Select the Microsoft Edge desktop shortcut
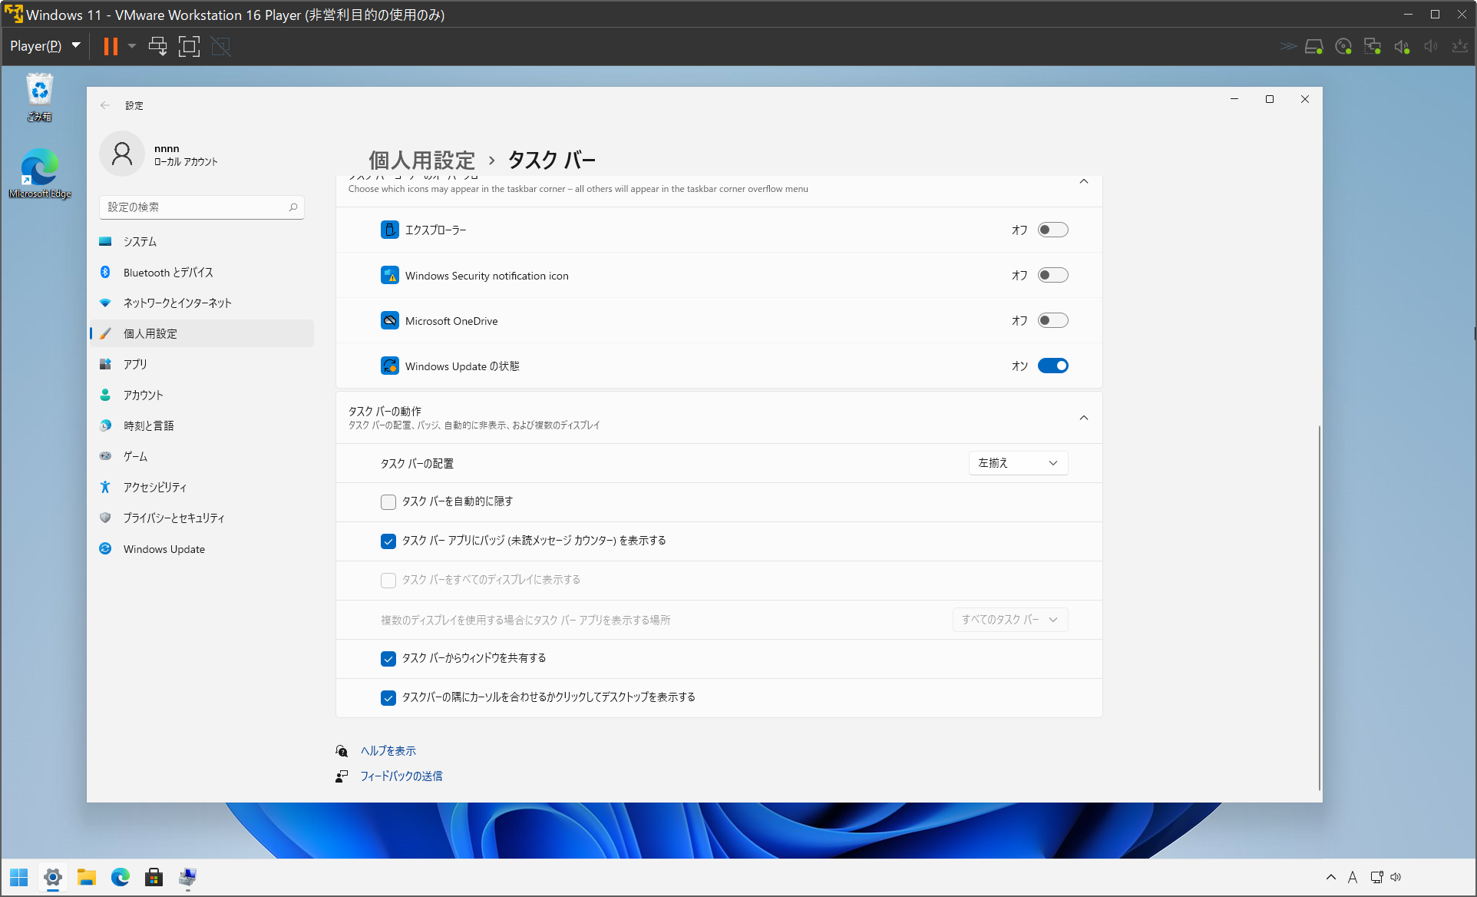Screen dimensions: 1477x897 coord(40,174)
